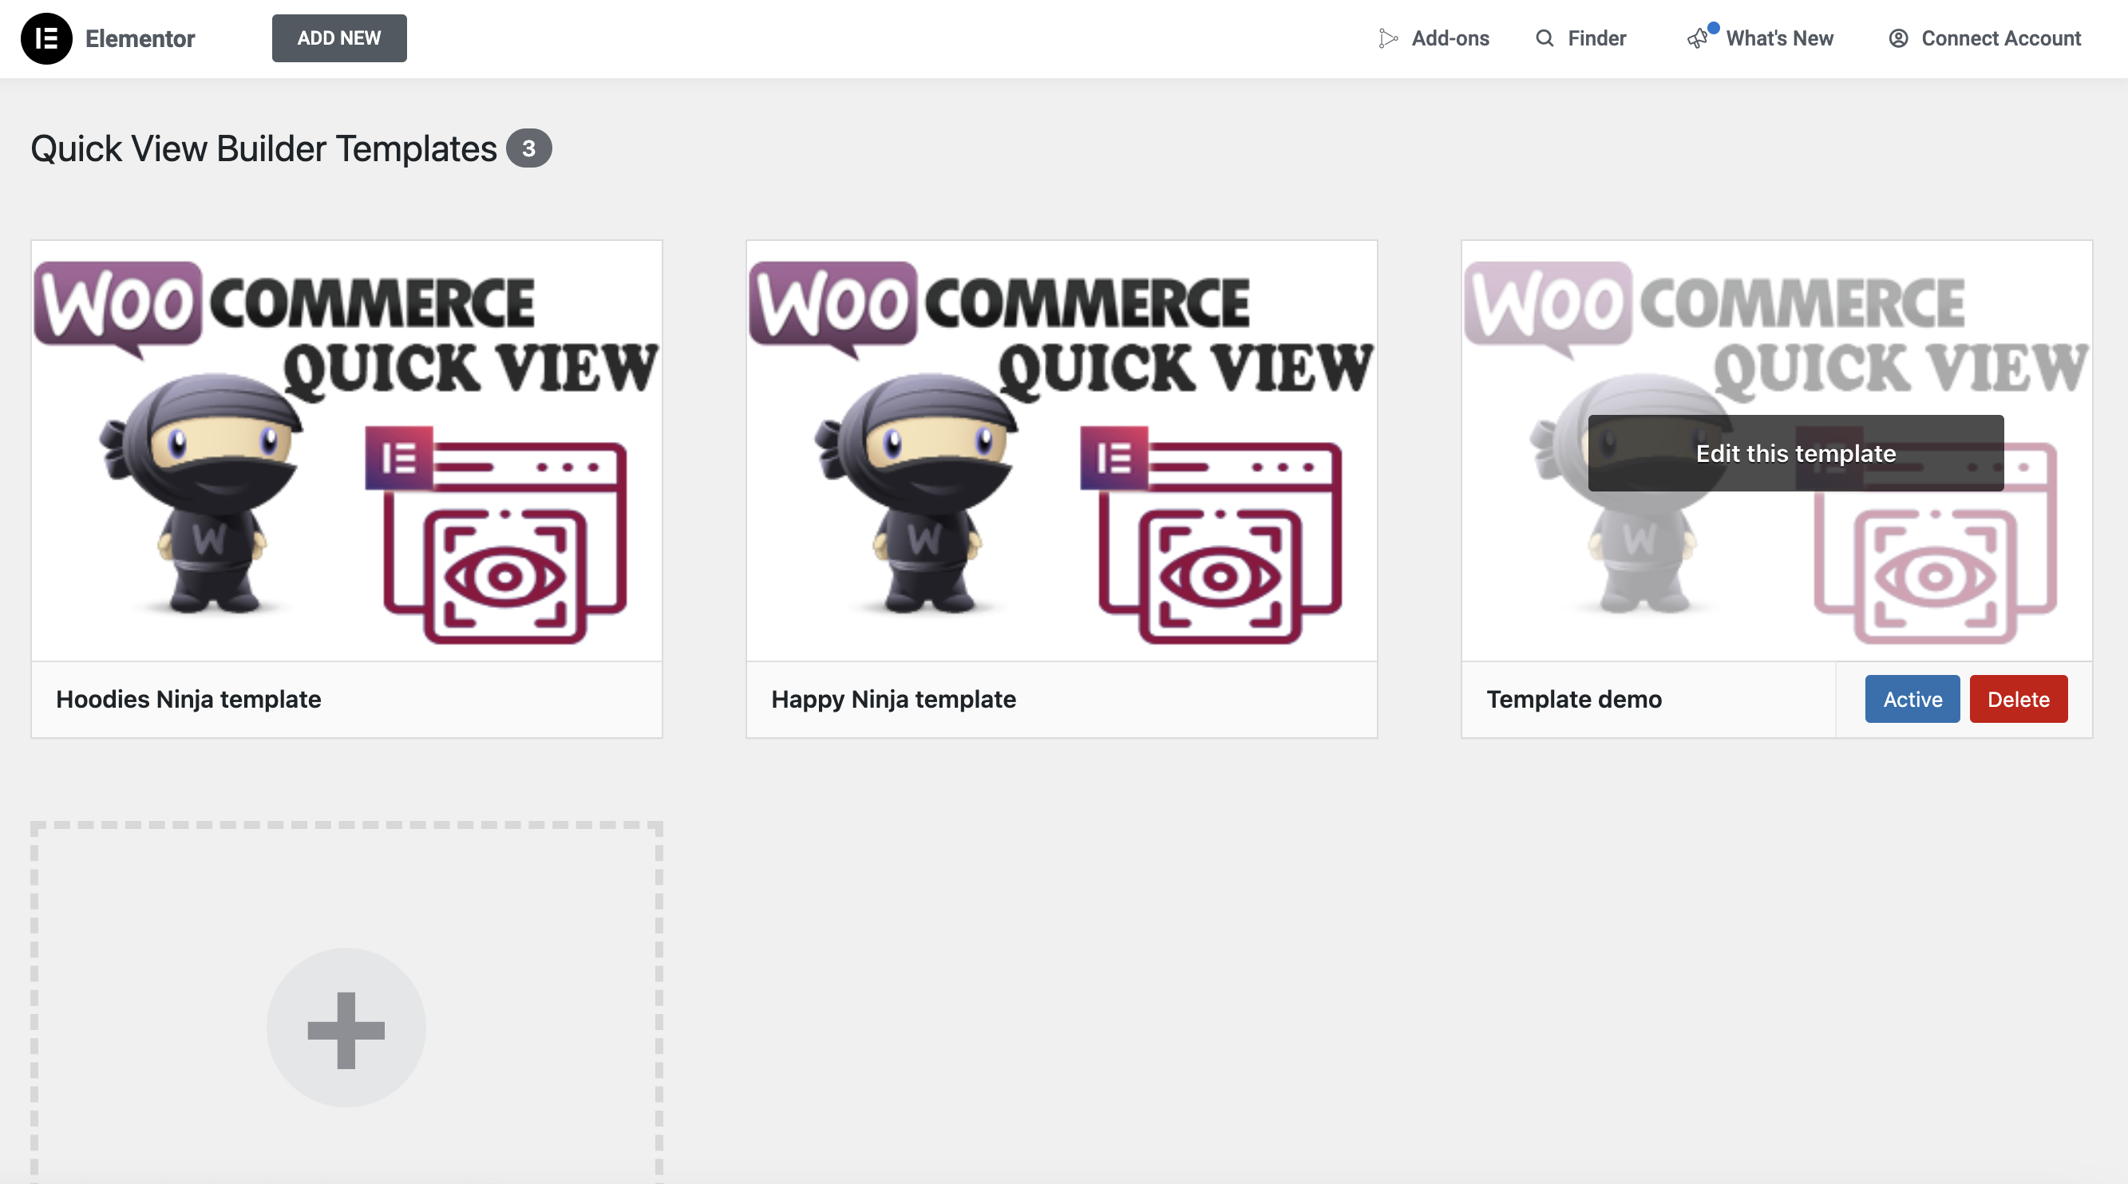Click Edit this template overlay
The image size is (2128, 1184).
(x=1795, y=453)
